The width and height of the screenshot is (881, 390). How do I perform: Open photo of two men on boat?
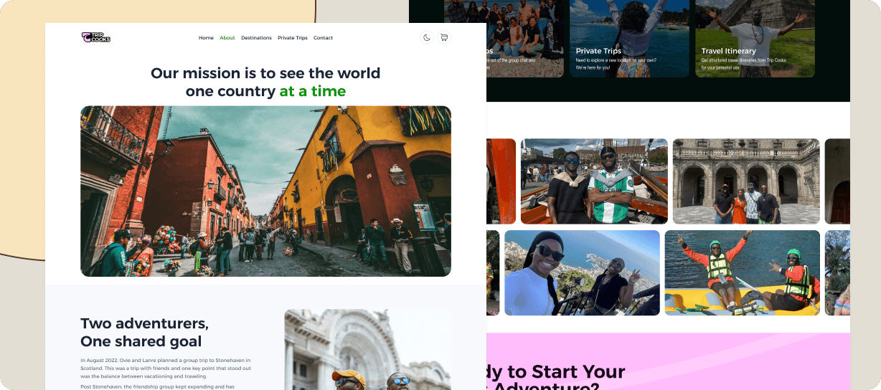tap(594, 181)
